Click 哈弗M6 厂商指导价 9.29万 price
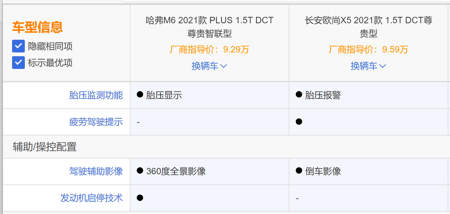Image resolution: width=450 pixels, height=214 pixels. 209,49
